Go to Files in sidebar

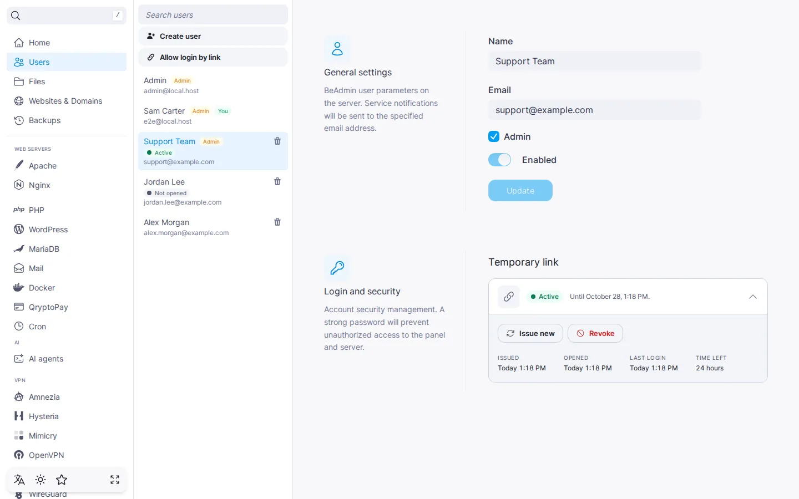coord(67,82)
